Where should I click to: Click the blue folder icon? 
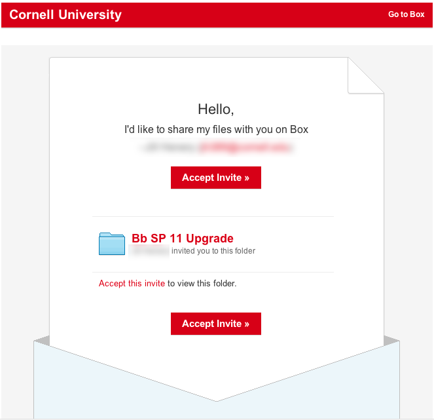point(112,243)
